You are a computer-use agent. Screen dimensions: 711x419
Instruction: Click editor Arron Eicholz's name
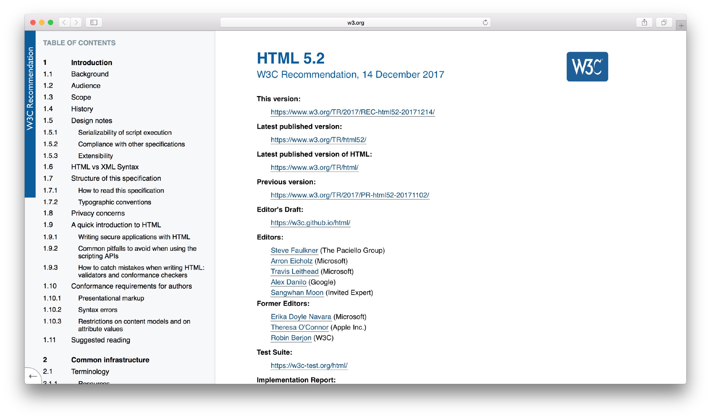point(292,261)
